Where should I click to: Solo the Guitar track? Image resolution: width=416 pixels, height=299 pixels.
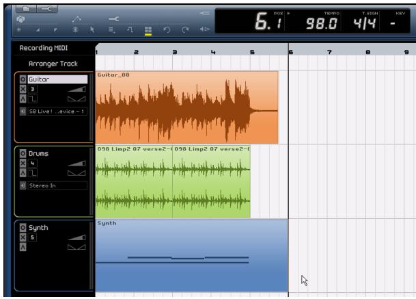[23, 99]
